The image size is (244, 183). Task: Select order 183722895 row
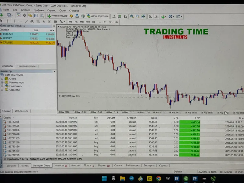tap(123, 122)
